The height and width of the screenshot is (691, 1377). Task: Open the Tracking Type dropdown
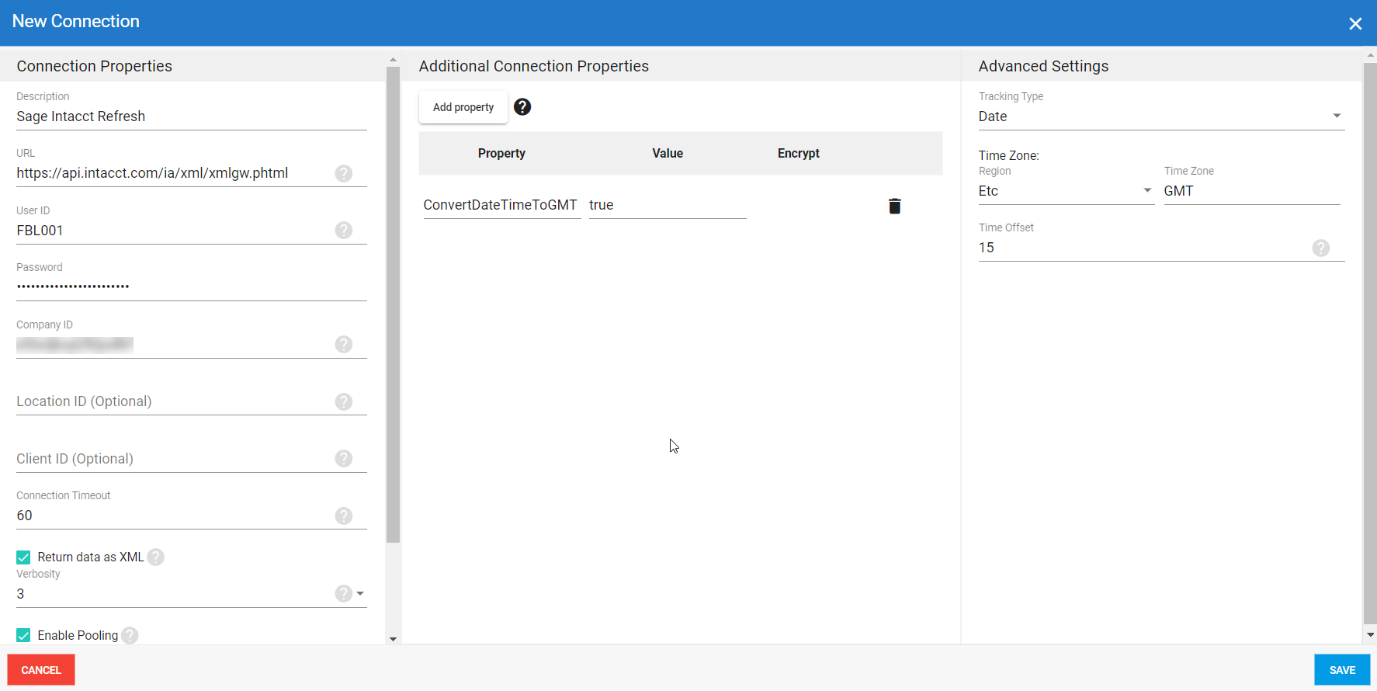(x=1336, y=116)
